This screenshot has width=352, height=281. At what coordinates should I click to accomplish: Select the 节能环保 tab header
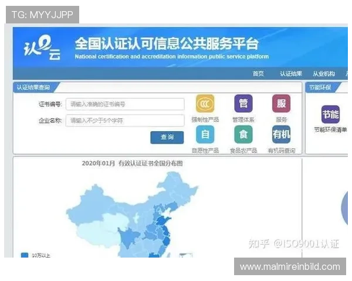tap(320, 87)
